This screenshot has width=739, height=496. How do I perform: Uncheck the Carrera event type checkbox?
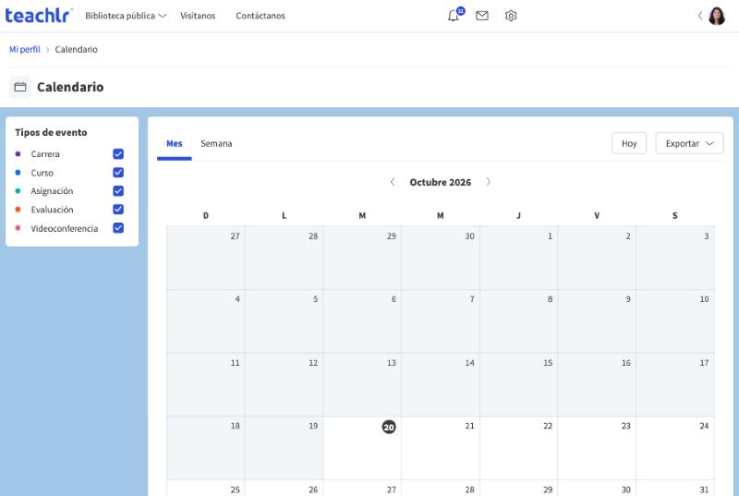tap(118, 154)
